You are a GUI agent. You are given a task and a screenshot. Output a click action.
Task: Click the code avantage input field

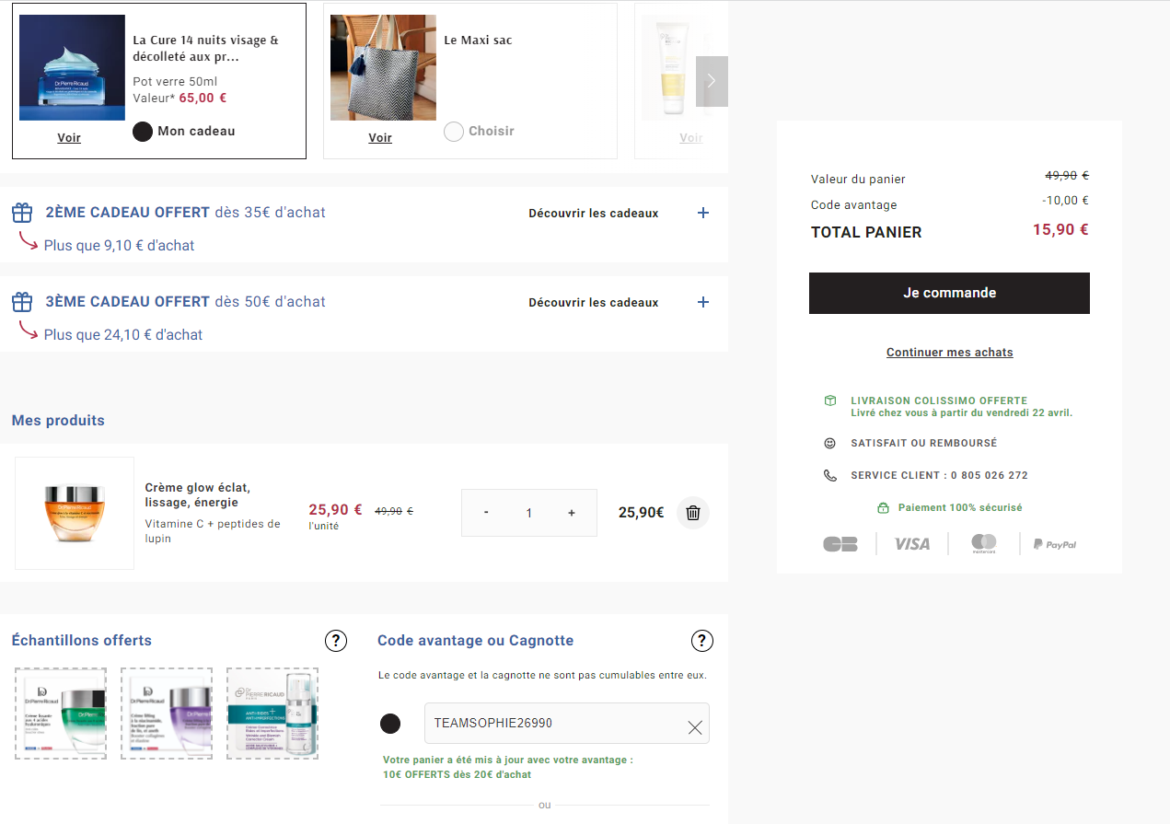[566, 724]
